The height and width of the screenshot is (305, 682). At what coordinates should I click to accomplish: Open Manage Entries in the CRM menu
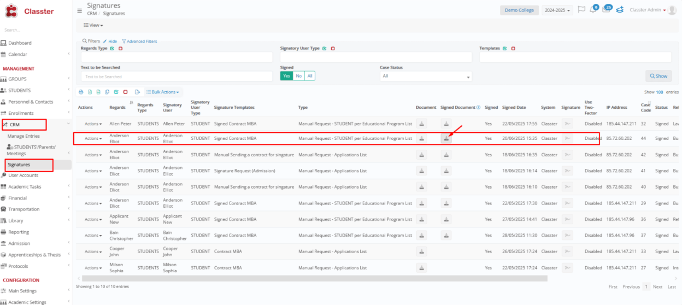tap(24, 136)
